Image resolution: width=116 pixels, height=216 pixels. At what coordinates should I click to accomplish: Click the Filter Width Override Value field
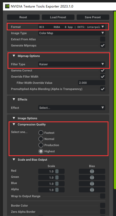(92, 83)
